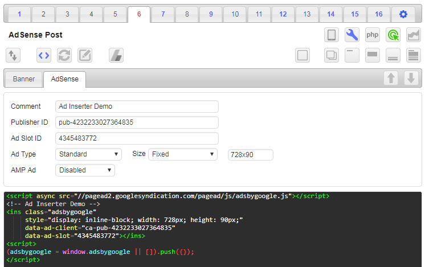Switch to block tab 10
The image size is (425, 267).
pos(235,14)
